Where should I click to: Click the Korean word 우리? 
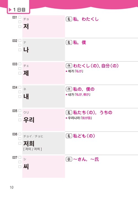(29, 120)
